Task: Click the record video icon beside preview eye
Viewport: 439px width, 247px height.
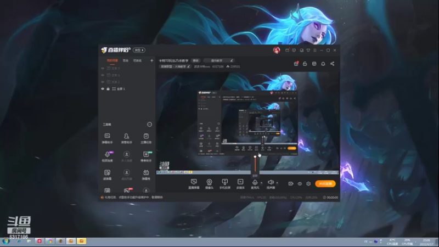Action: (291, 184)
